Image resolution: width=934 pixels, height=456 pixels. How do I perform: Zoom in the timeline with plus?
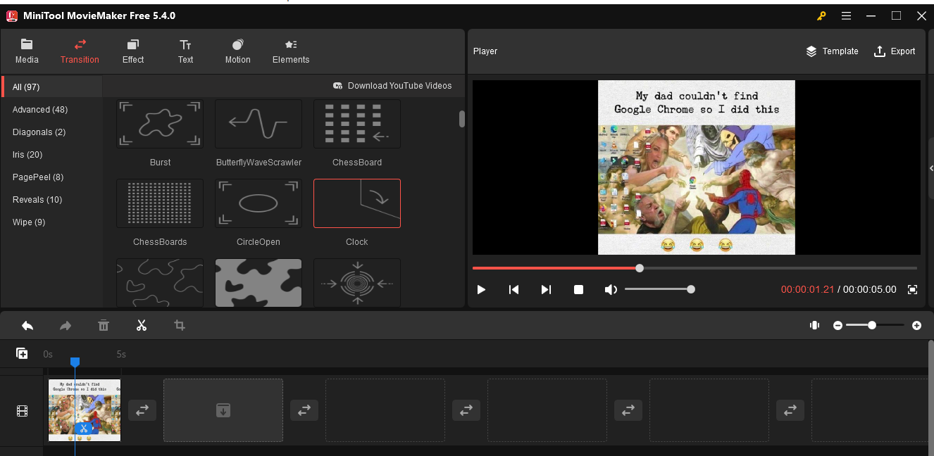(x=916, y=325)
